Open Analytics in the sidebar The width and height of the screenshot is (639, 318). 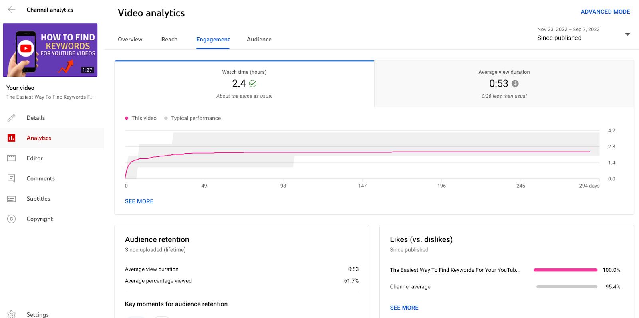52,138
